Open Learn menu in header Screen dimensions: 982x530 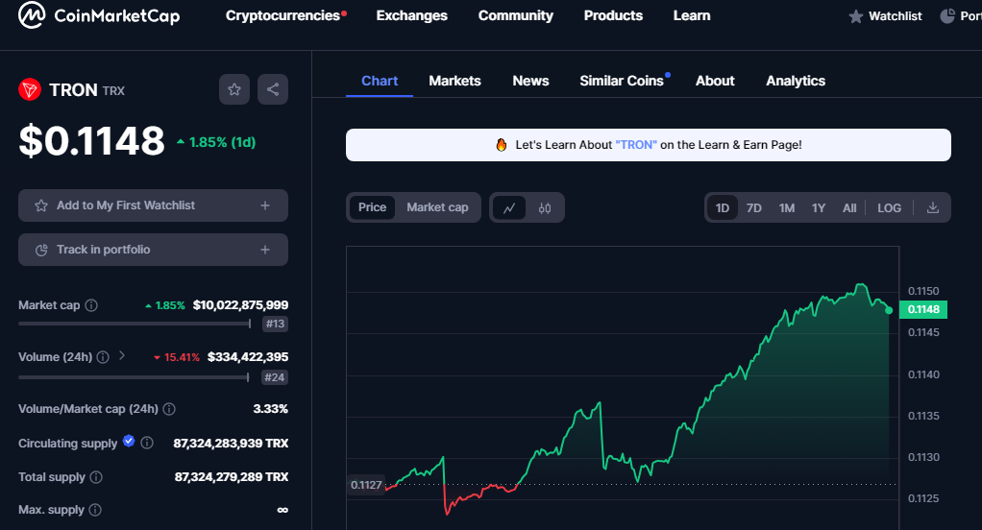(692, 15)
